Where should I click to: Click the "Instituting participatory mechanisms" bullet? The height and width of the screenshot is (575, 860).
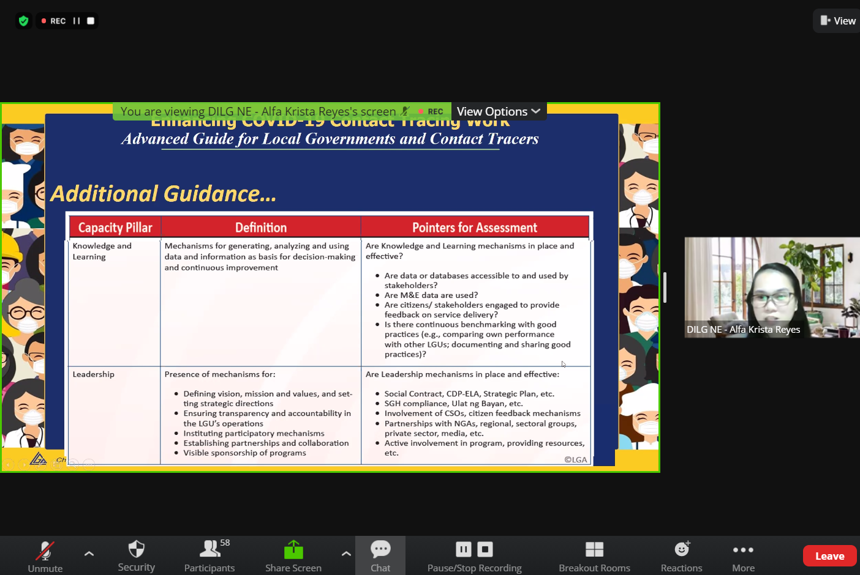[254, 433]
